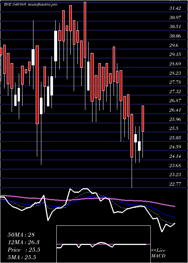This screenshot has width=188, height=263.
Task: Click the 30.06 price axis label
Action: (x=175, y=36)
